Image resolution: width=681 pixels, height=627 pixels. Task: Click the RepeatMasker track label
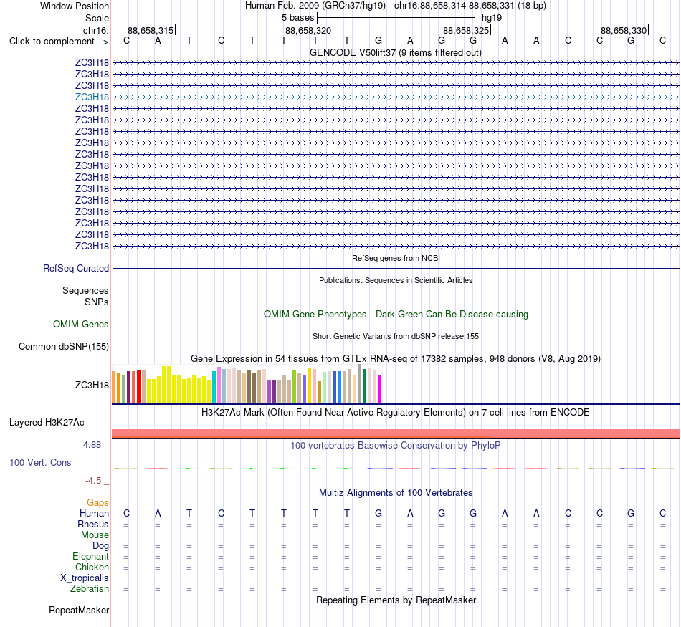(79, 611)
